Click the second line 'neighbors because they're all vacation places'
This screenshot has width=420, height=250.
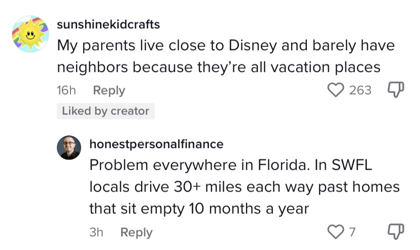[219, 67]
